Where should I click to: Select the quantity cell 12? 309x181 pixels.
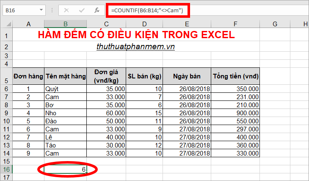(144, 145)
